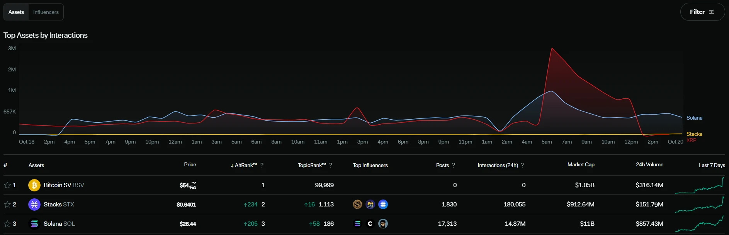The width and height of the screenshot is (729, 235).
Task: Show the Interactions (24h) help tooltip icon
Action: tap(522, 165)
